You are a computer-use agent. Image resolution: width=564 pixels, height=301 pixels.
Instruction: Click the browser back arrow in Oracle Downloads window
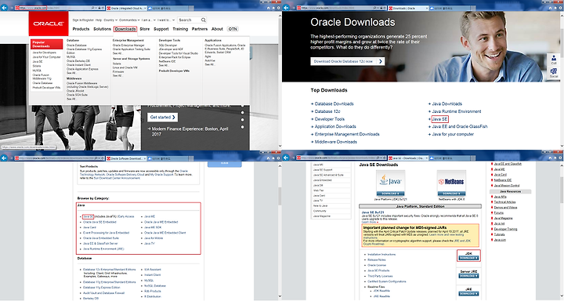(287, 8)
